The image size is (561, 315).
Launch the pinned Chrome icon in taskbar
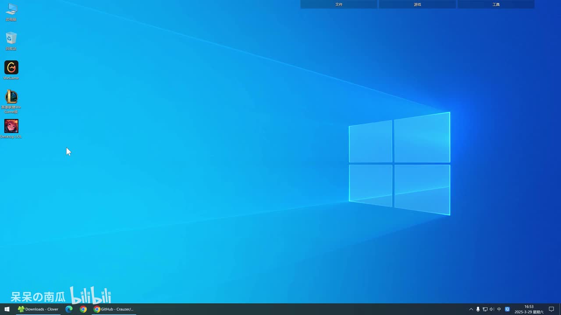[83, 309]
